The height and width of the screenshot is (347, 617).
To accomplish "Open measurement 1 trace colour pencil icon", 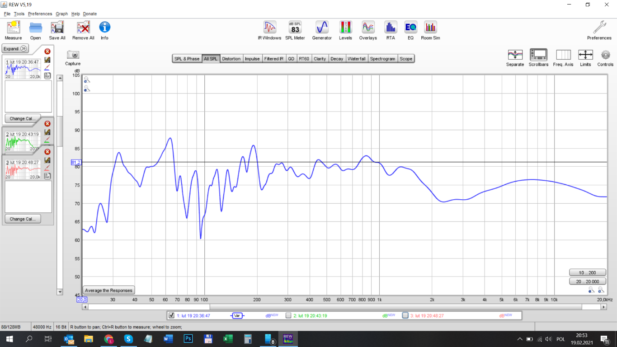I will click(47, 68).
